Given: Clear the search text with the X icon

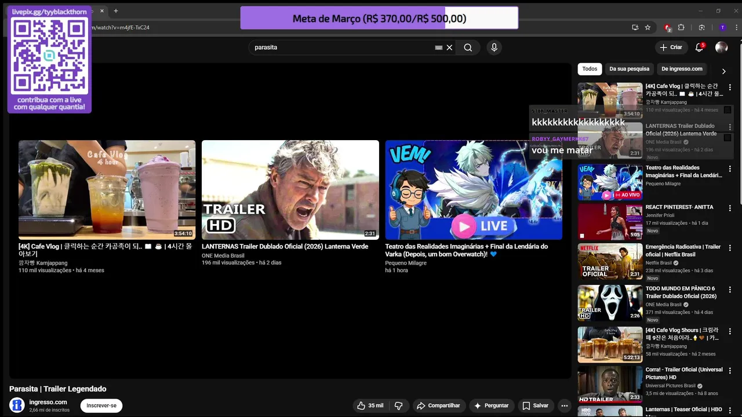Looking at the screenshot, I should 449,47.
